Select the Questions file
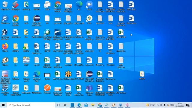Screen dimensions: 192x108 tap(110, 61)
